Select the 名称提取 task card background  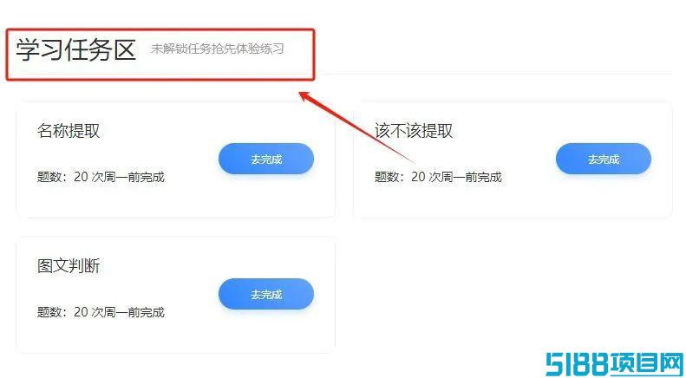[175, 160]
